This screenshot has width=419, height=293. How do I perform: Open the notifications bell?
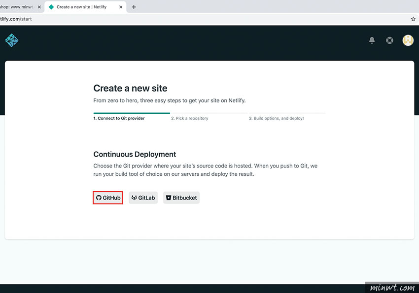(372, 40)
